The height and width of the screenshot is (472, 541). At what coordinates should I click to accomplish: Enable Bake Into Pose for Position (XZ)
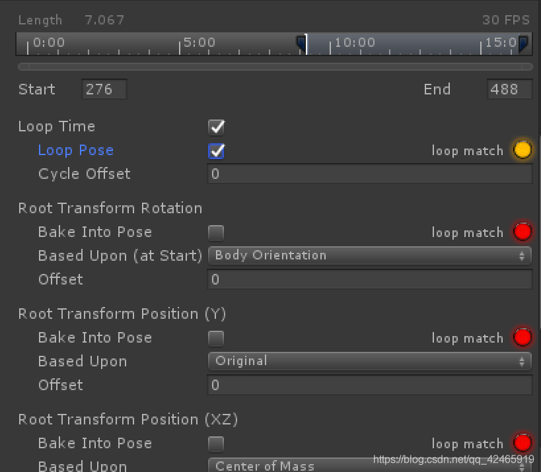[216, 444]
